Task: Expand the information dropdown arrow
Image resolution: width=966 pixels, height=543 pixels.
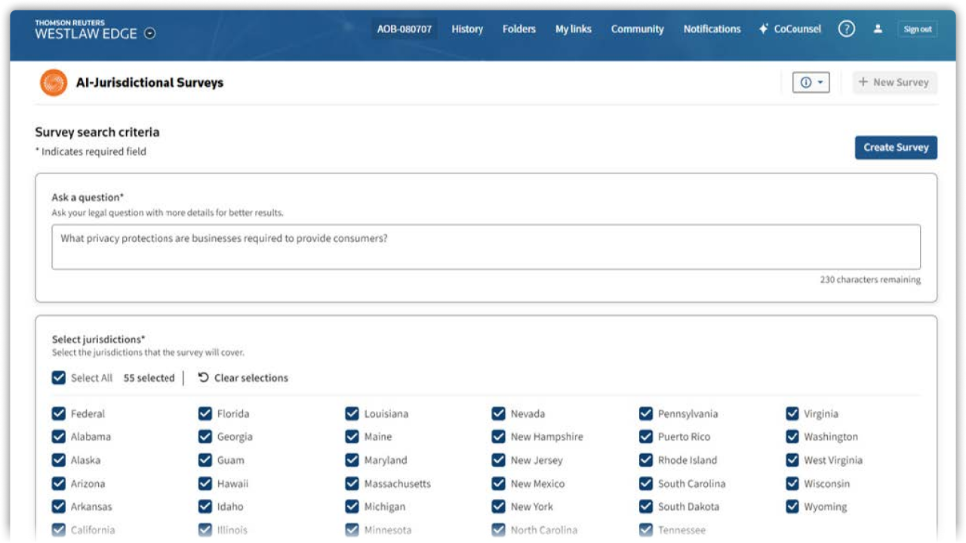Action: (x=818, y=82)
